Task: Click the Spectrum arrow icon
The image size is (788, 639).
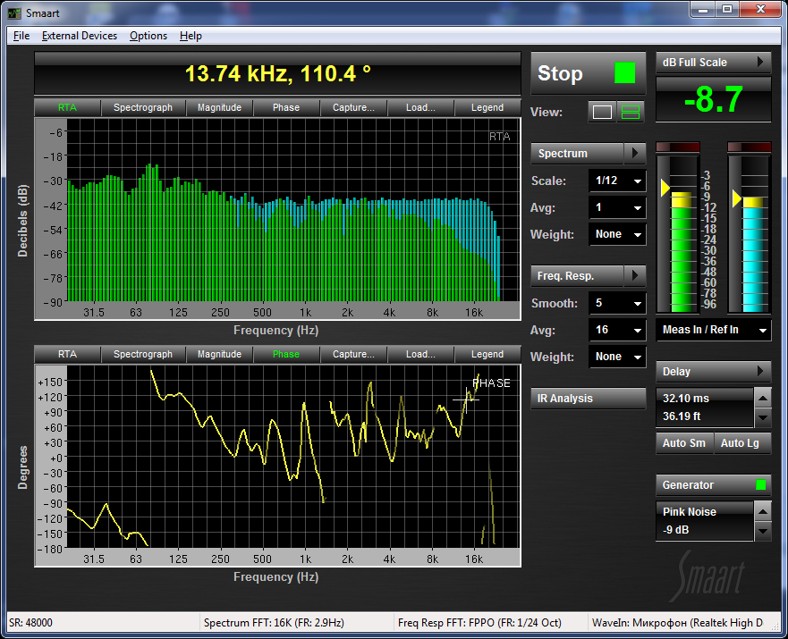Action: [x=634, y=154]
